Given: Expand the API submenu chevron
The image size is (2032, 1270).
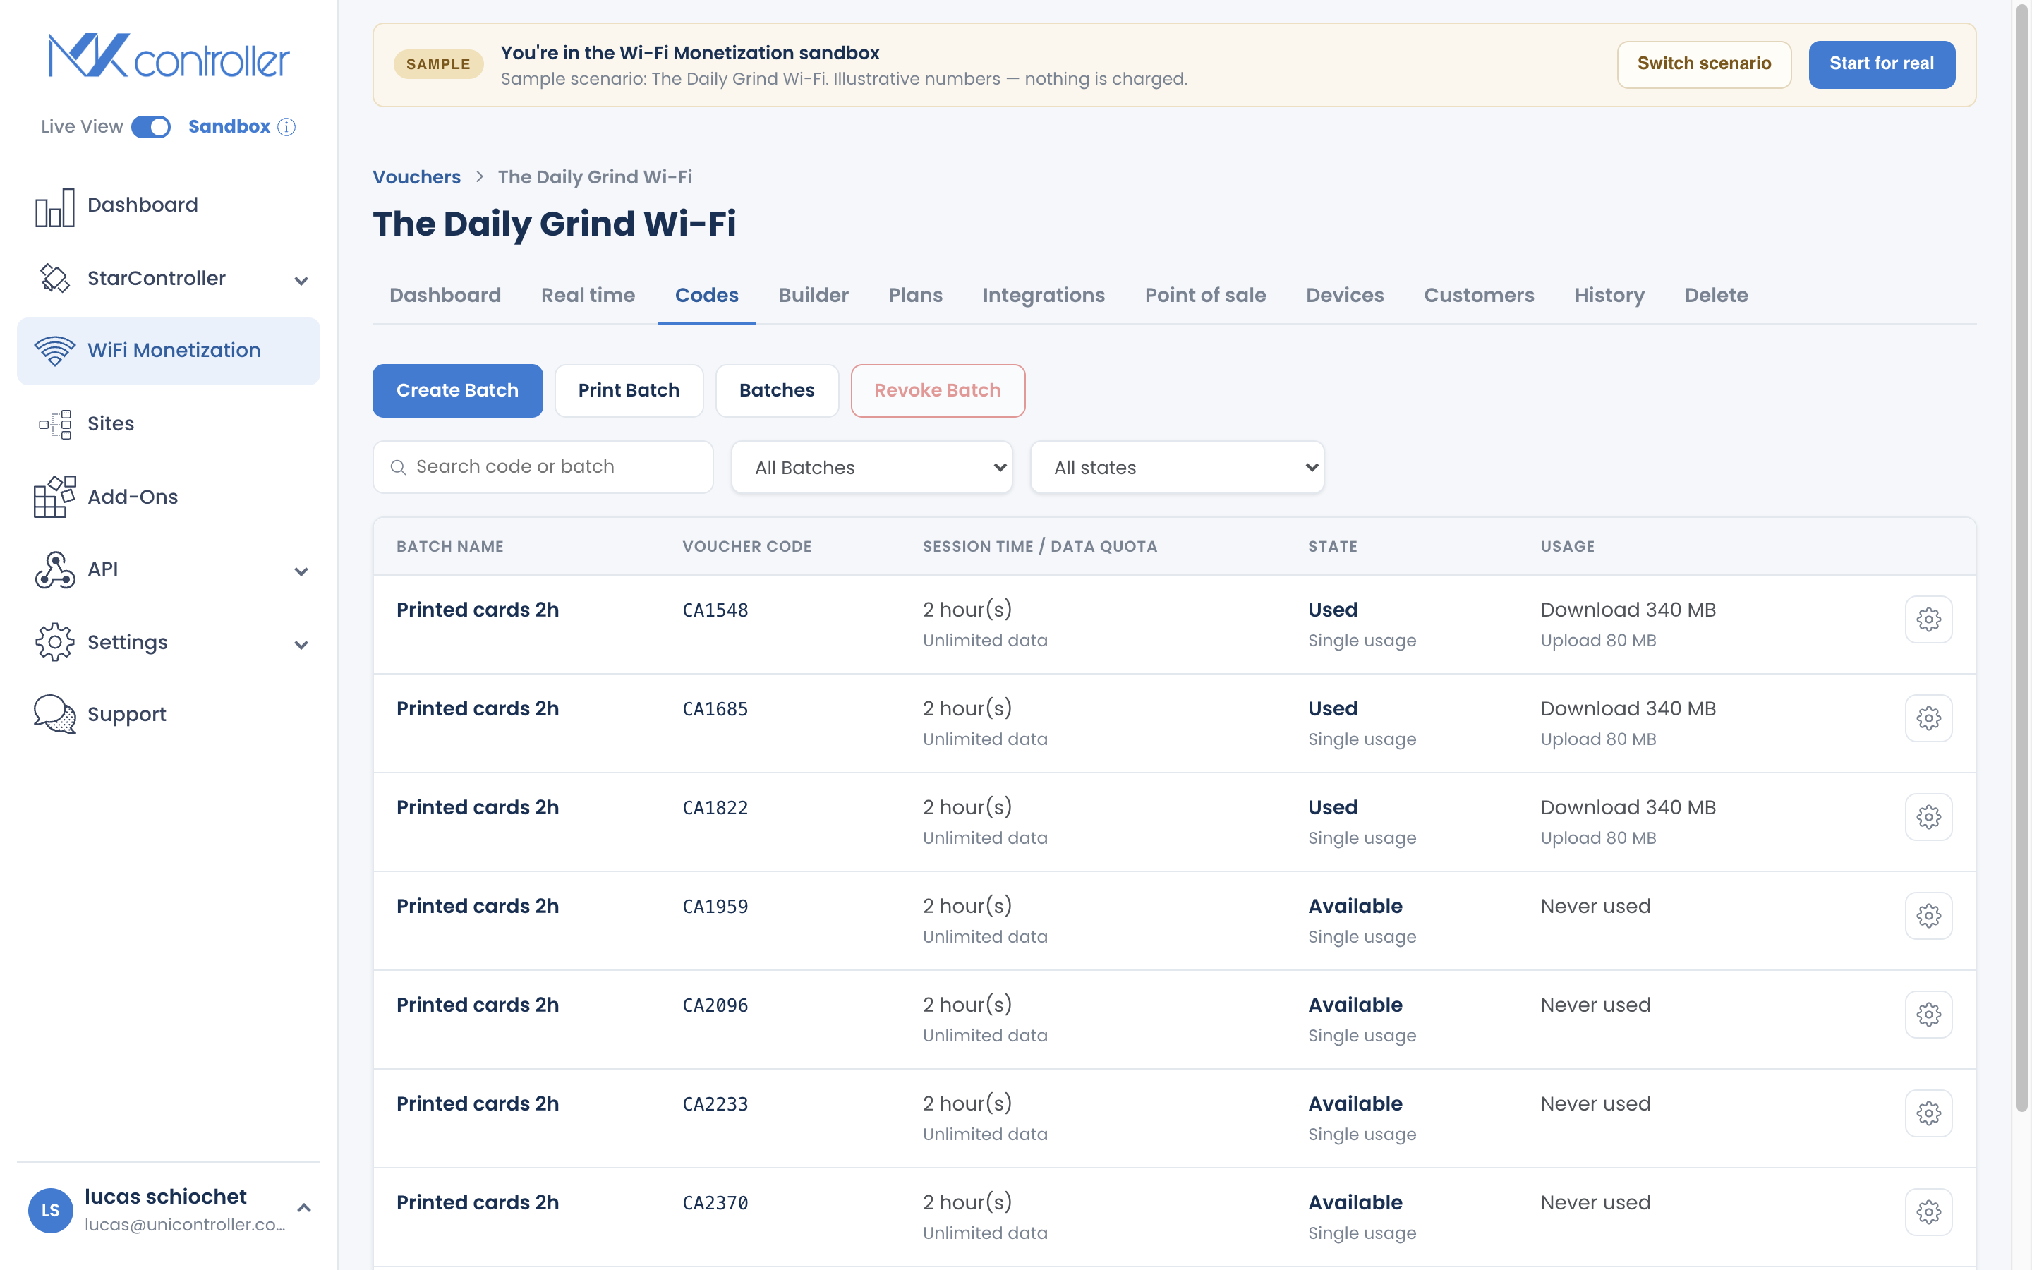Looking at the screenshot, I should 301,571.
